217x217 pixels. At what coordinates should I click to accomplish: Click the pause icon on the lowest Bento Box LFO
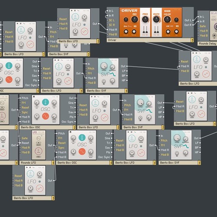click(30, 168)
